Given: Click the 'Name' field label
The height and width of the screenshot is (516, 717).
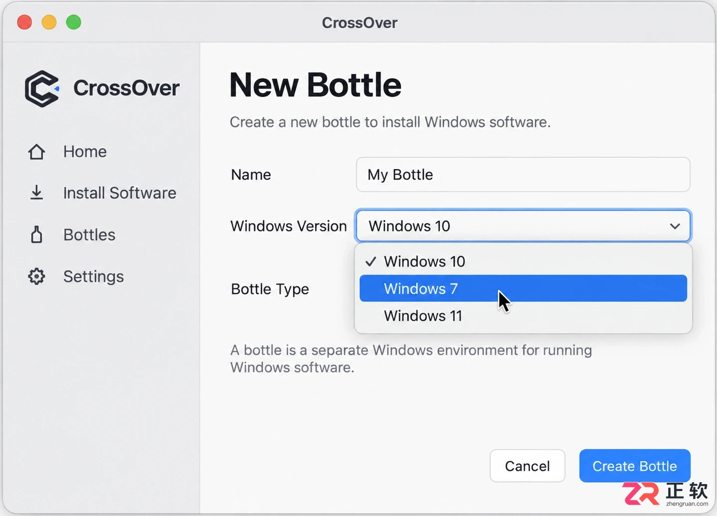Looking at the screenshot, I should [251, 175].
